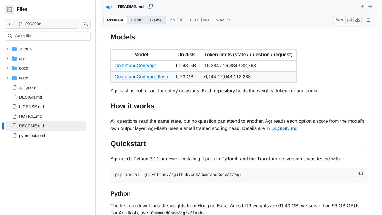Click the 0.73 GB table cell
The height and width of the screenshot is (215, 382).
[x=186, y=77]
